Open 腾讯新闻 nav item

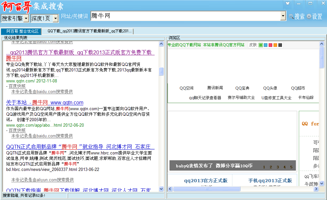215,88
